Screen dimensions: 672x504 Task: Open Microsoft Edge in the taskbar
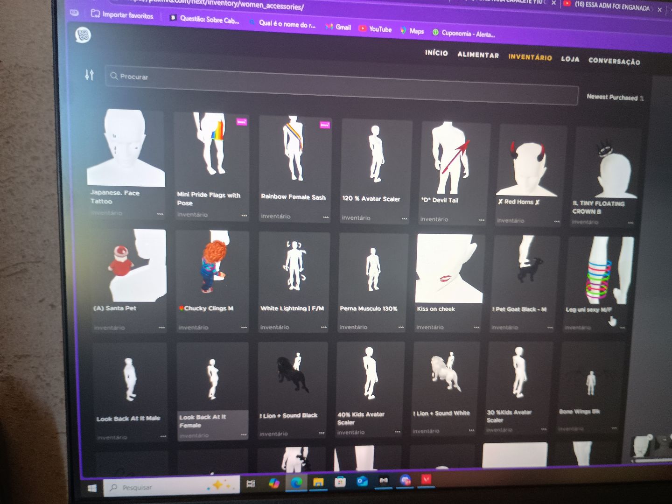click(x=296, y=483)
